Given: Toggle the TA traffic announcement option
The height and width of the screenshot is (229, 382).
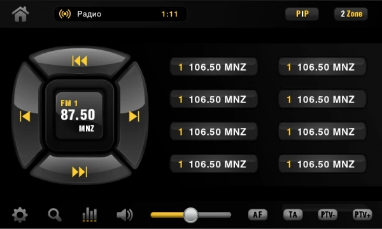Looking at the screenshot, I should click(293, 214).
